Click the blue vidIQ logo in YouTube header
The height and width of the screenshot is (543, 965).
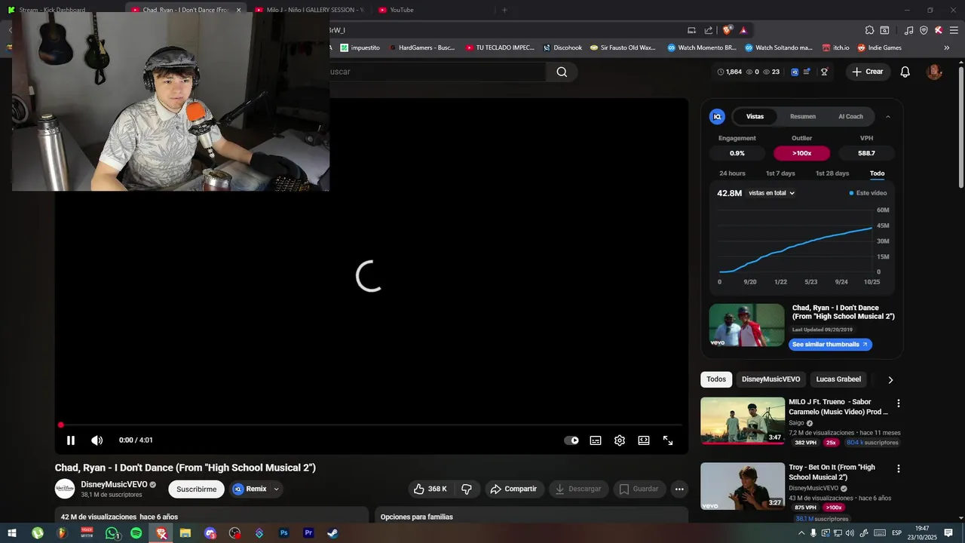coord(795,72)
